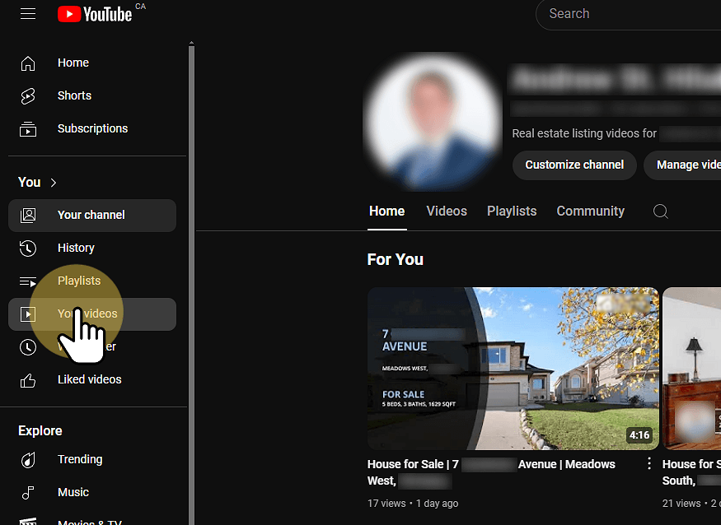Open Home in the sidebar
Image resolution: width=721 pixels, height=525 pixels.
pyautogui.click(x=92, y=63)
